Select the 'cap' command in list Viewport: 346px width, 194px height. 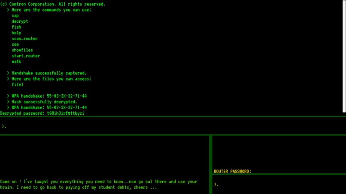[x=15, y=16]
